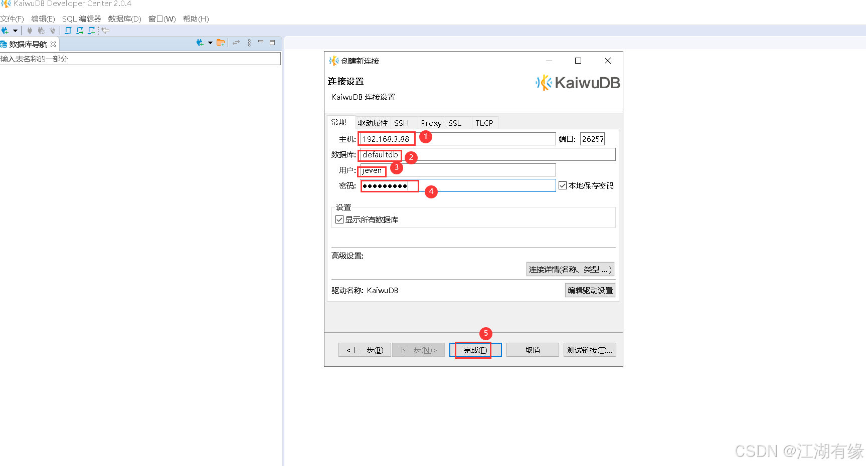Open navigator view menu three-dots icon

coord(249,43)
